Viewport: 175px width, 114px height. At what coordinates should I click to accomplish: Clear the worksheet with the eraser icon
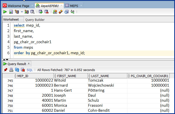(x=61, y=12)
